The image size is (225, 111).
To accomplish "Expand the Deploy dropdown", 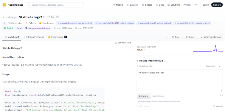I will click(x=190, y=37).
